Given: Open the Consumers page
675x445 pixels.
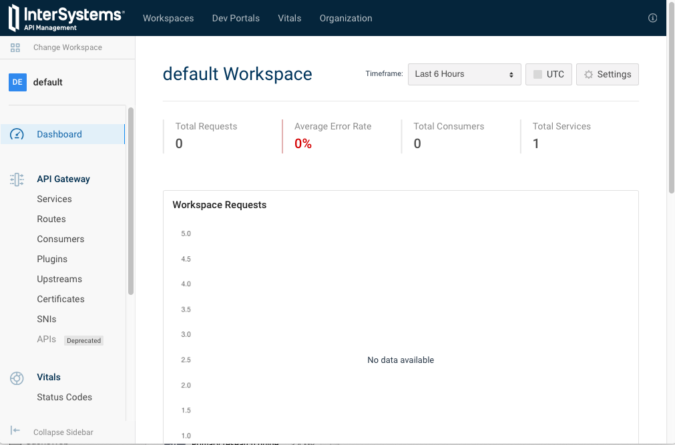Looking at the screenshot, I should point(60,239).
